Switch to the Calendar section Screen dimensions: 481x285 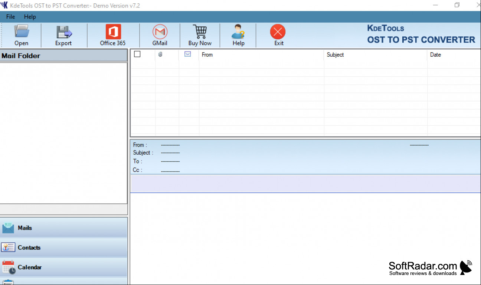(64, 267)
